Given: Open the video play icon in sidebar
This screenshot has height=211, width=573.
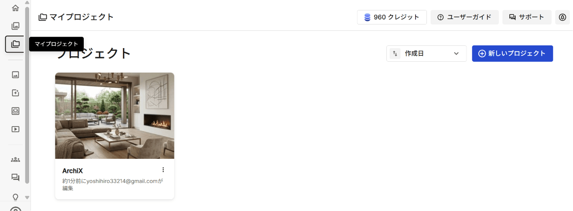Looking at the screenshot, I should tap(15, 129).
